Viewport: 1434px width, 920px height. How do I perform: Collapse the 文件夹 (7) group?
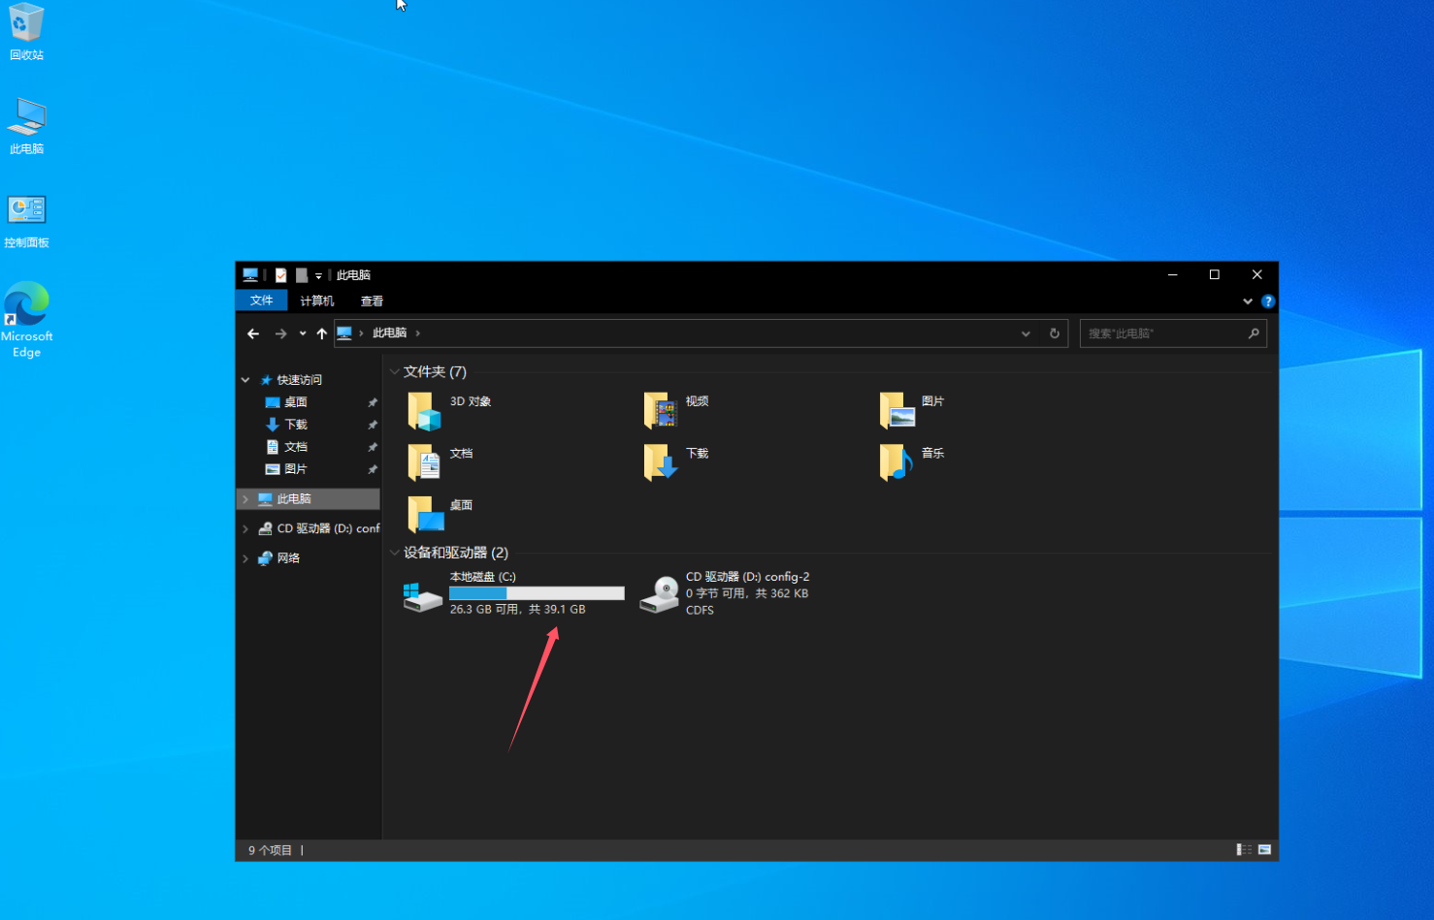(395, 372)
